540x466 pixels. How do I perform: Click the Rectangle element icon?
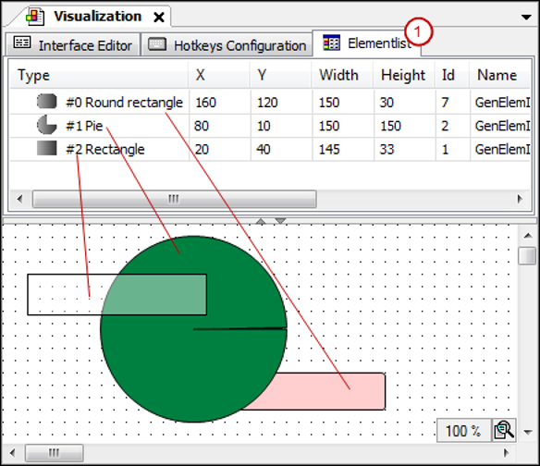coord(47,149)
